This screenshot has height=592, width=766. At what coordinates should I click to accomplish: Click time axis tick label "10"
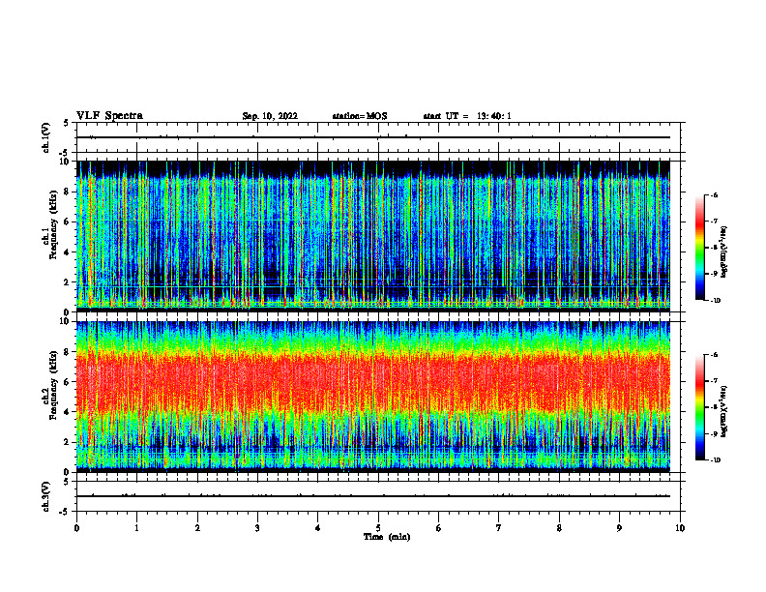click(x=680, y=528)
